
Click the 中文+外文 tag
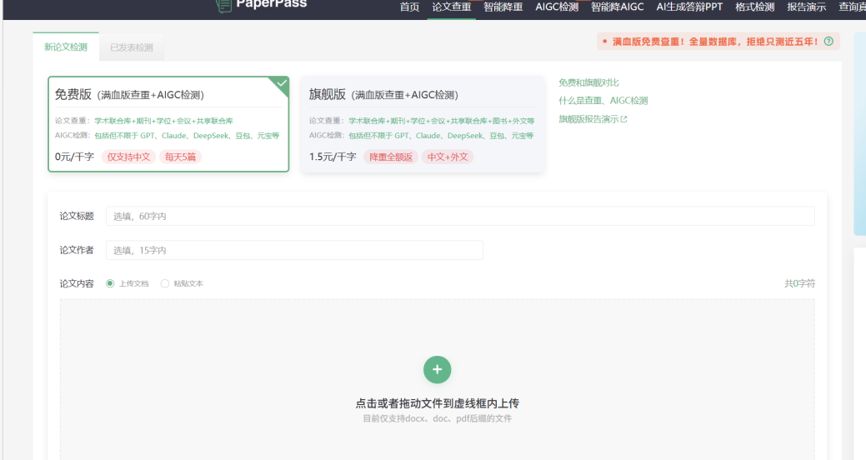click(448, 157)
